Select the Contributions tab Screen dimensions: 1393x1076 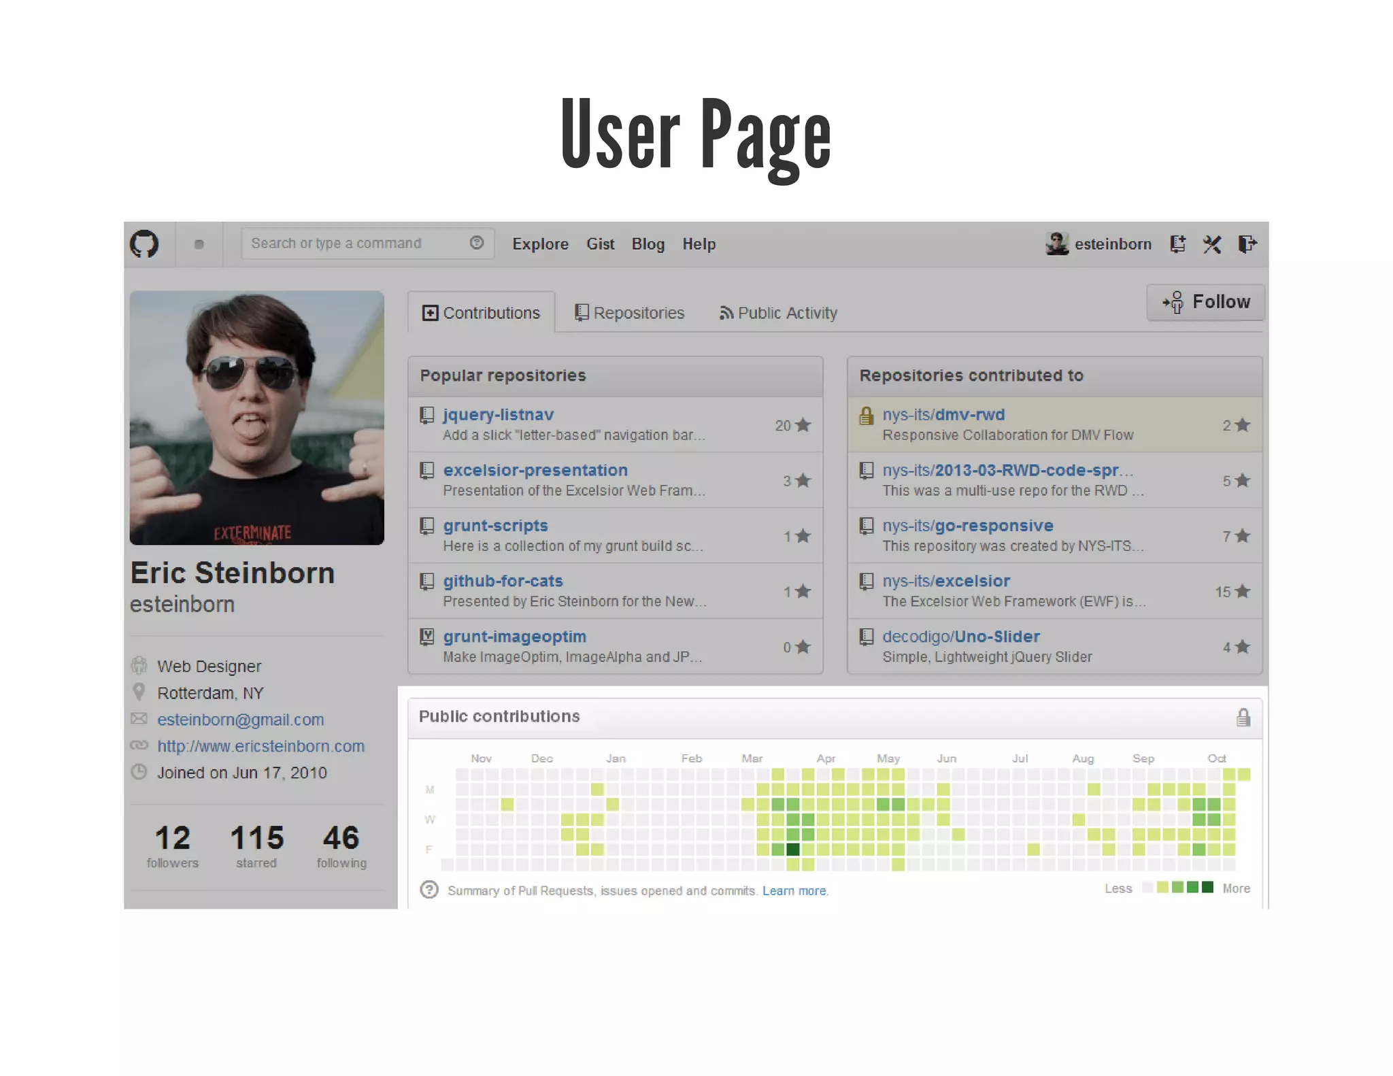pyautogui.click(x=482, y=313)
